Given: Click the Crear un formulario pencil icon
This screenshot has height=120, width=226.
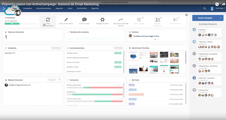Looking at the screenshot, I should [66, 19].
